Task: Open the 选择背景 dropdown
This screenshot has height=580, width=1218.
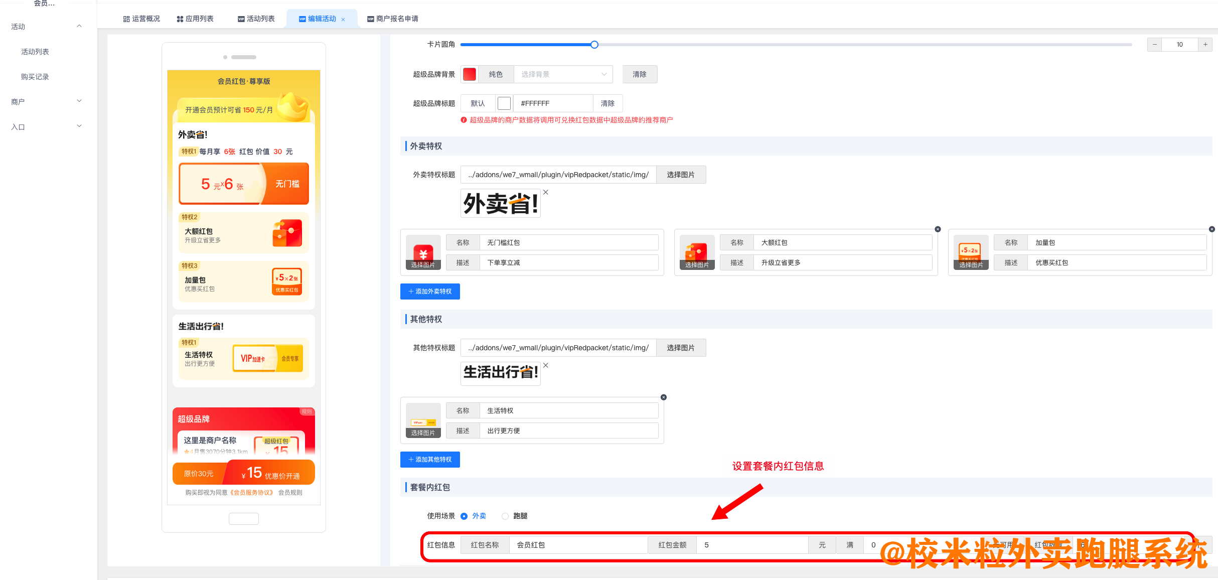Action: tap(563, 74)
